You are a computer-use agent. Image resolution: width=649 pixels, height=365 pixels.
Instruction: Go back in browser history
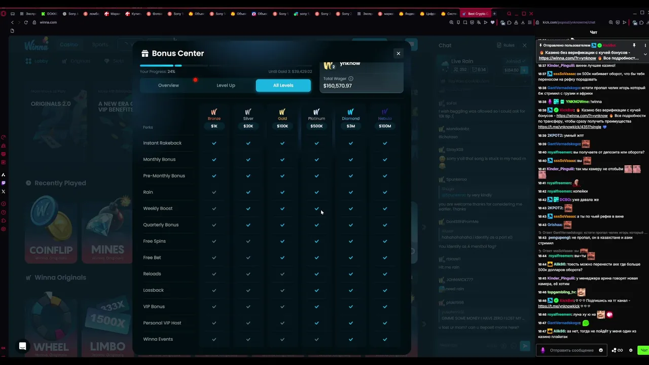tap(12, 22)
